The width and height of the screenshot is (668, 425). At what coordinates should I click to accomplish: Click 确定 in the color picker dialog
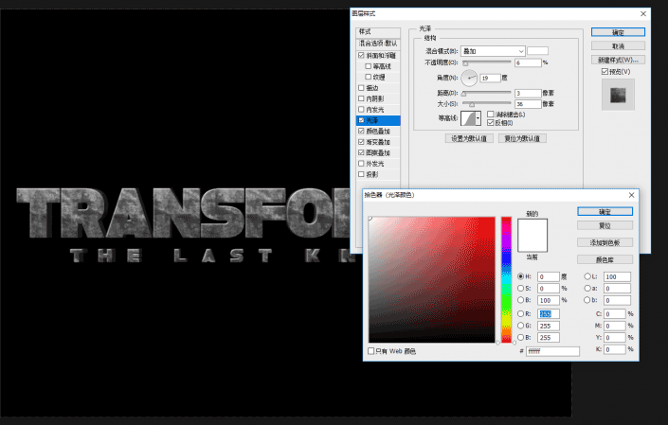point(605,211)
